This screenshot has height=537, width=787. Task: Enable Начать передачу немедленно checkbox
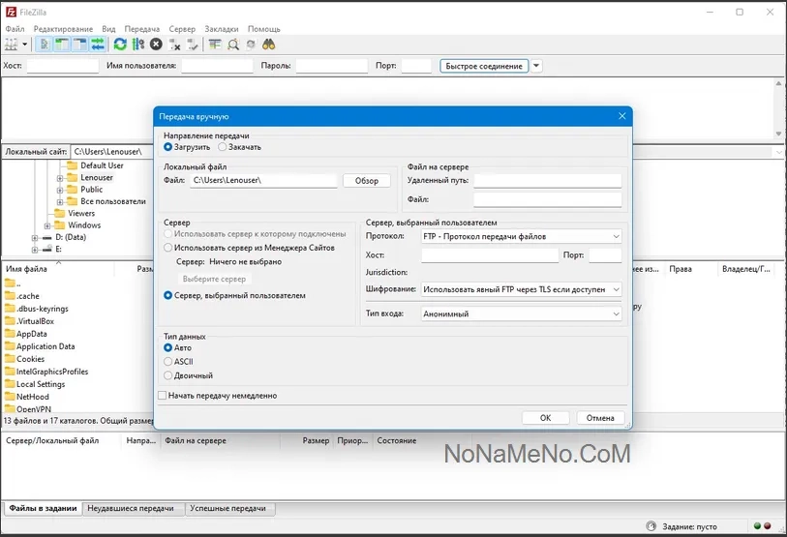pos(163,396)
